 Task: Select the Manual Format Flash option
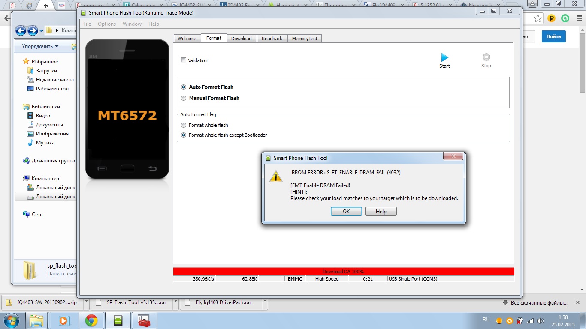[184, 98]
